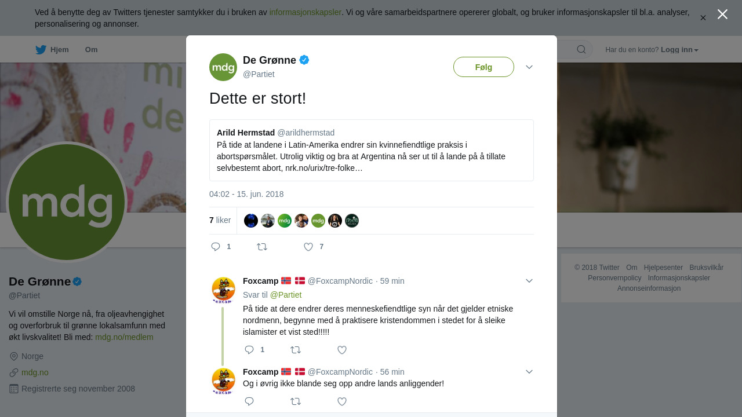
Task: Click the reply icon on De Grønne's tweet
Action: point(216,247)
